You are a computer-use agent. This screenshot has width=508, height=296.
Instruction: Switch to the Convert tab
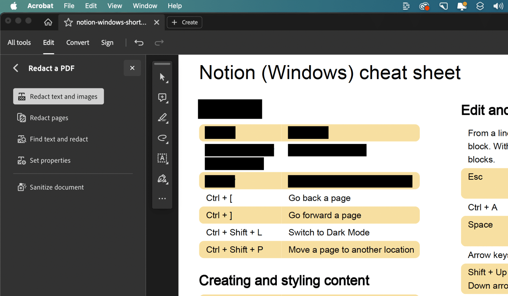78,43
